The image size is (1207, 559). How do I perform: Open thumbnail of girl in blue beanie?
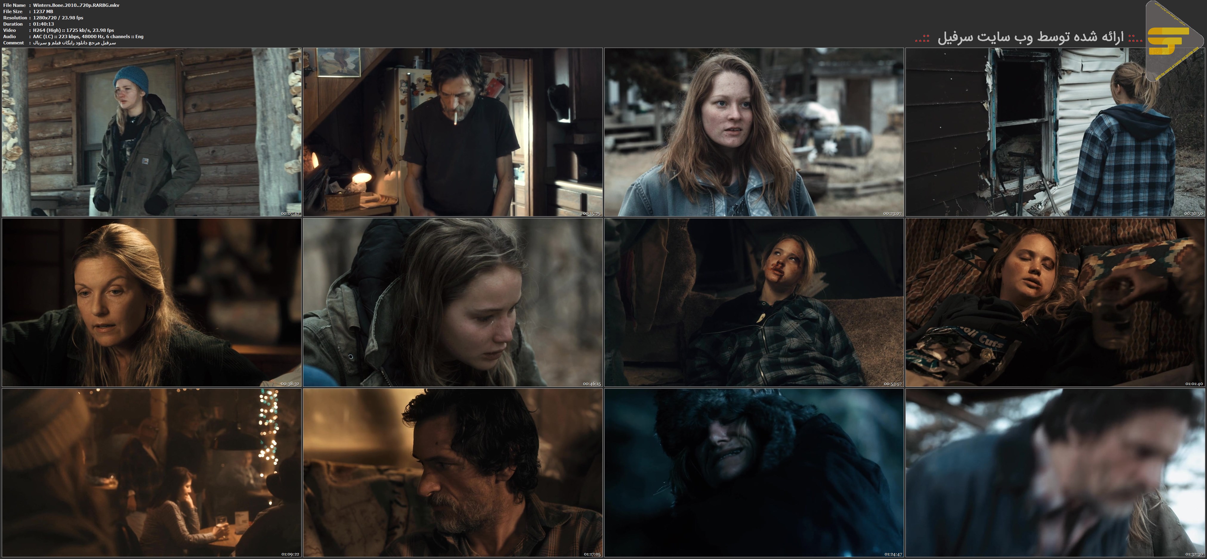(x=151, y=132)
